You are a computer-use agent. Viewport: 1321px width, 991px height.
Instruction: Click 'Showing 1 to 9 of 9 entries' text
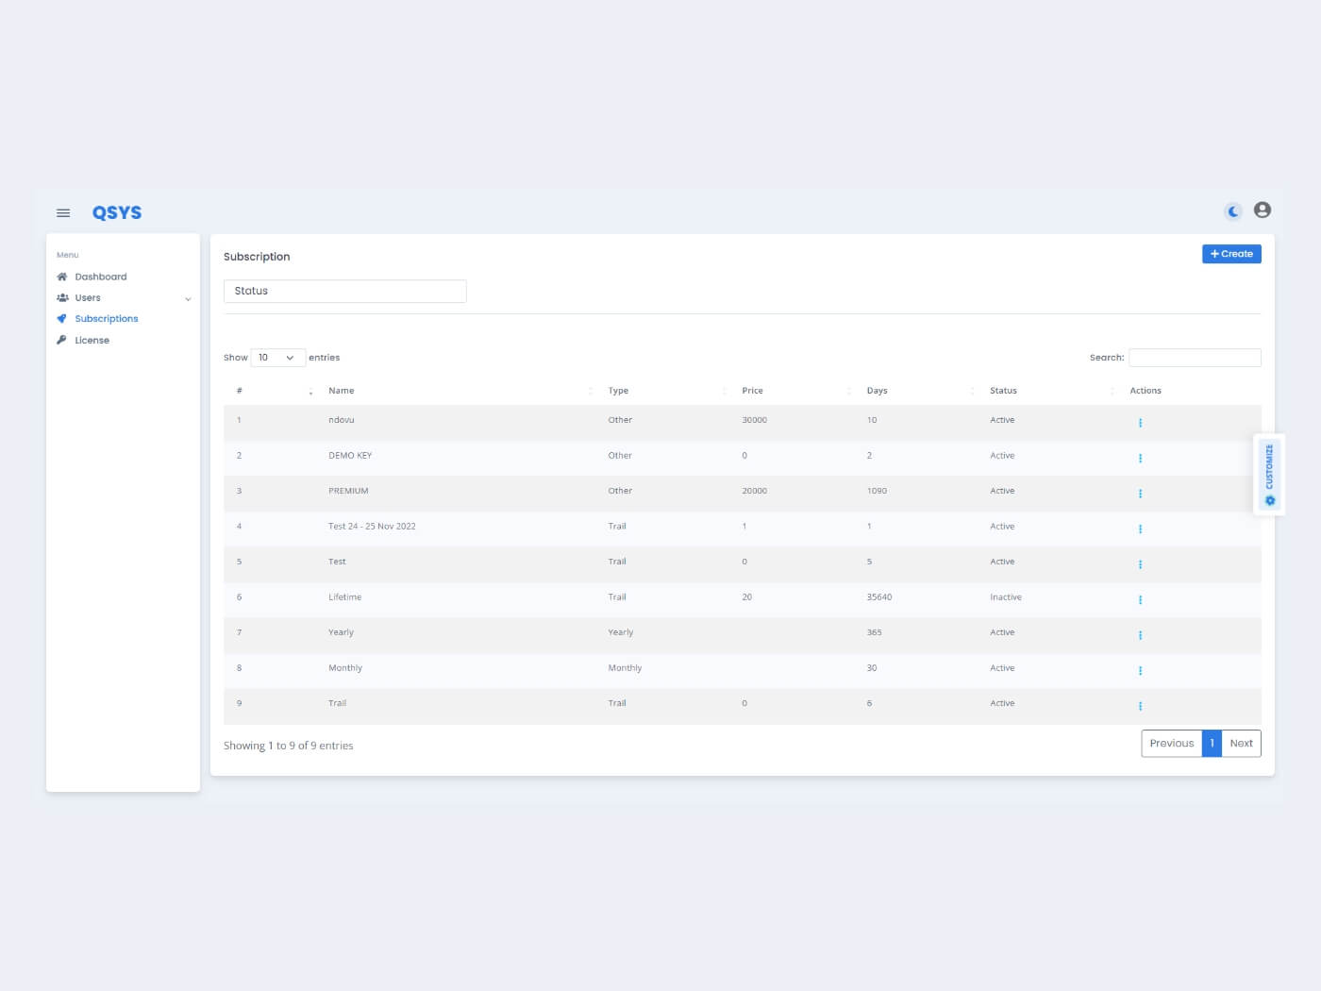point(289,746)
